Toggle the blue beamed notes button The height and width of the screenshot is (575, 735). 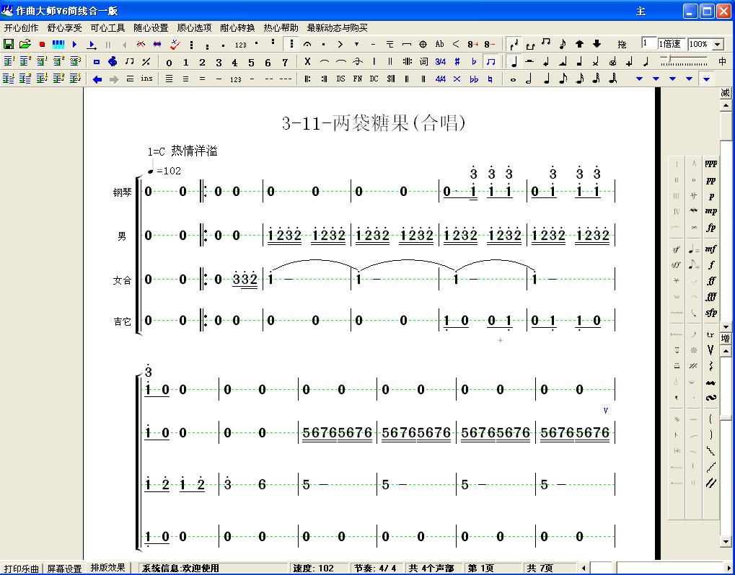click(x=490, y=61)
